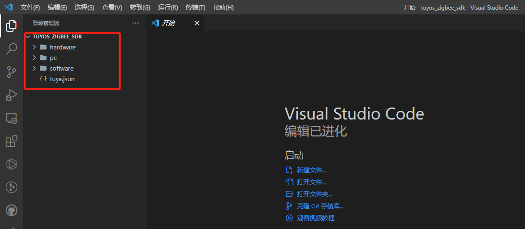
Task: Open the Run and Debug view
Action: (12, 95)
